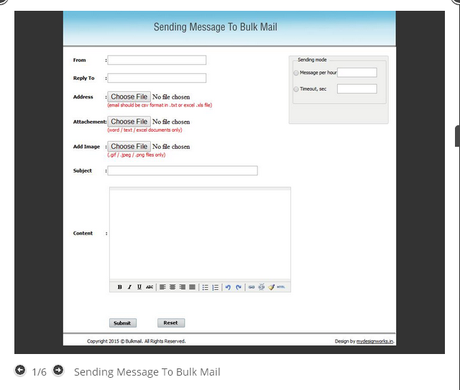The image size is (460, 390).
Task: Redo last edit in the editor
Action: point(239,287)
